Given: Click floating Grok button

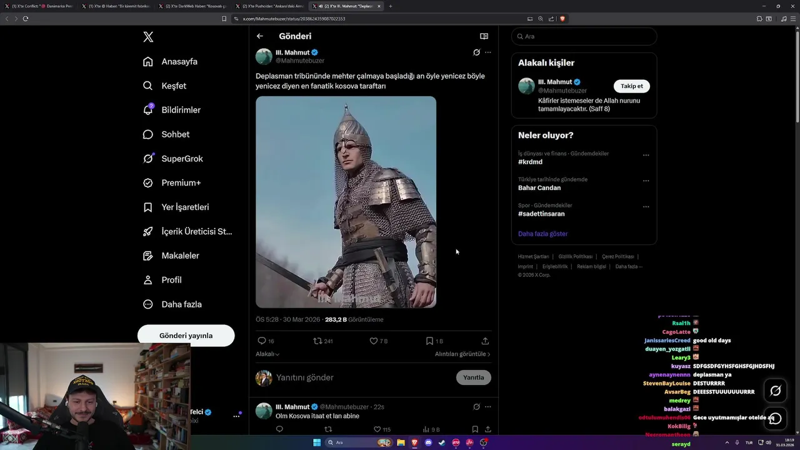Looking at the screenshot, I should pyautogui.click(x=775, y=391).
